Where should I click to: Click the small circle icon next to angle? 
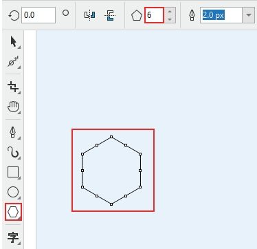[66, 13]
